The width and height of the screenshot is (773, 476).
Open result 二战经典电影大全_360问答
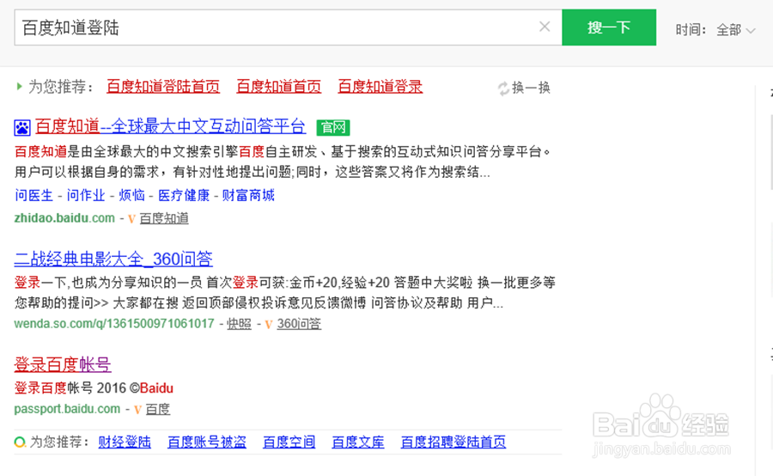113,259
